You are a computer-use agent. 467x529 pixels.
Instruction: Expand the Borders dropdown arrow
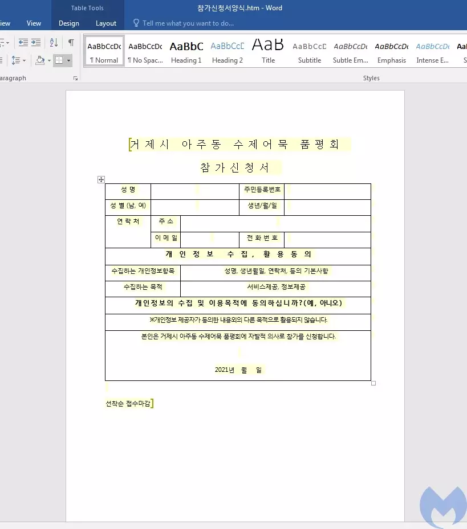click(68, 60)
